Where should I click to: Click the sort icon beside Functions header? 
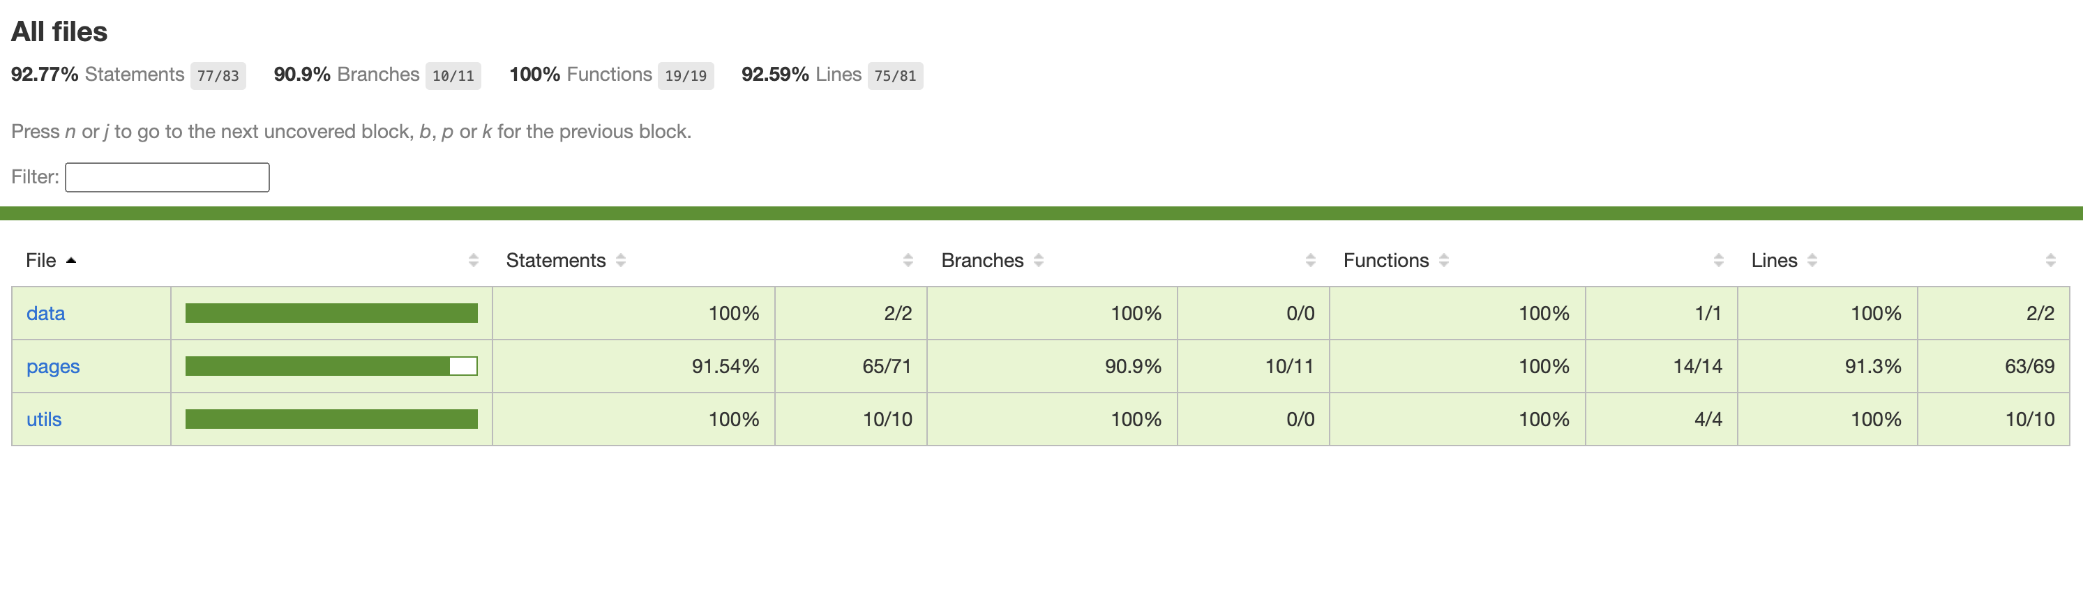[x=1445, y=259]
